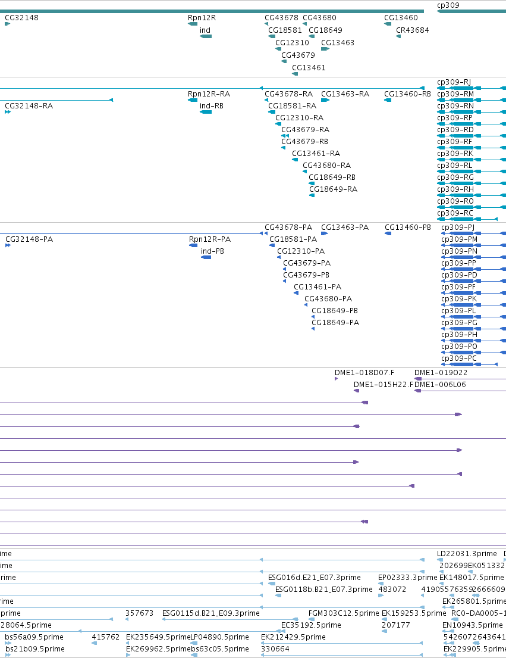Select the CG13463-PA protein label
This screenshot has height=658, width=506.
(345, 227)
